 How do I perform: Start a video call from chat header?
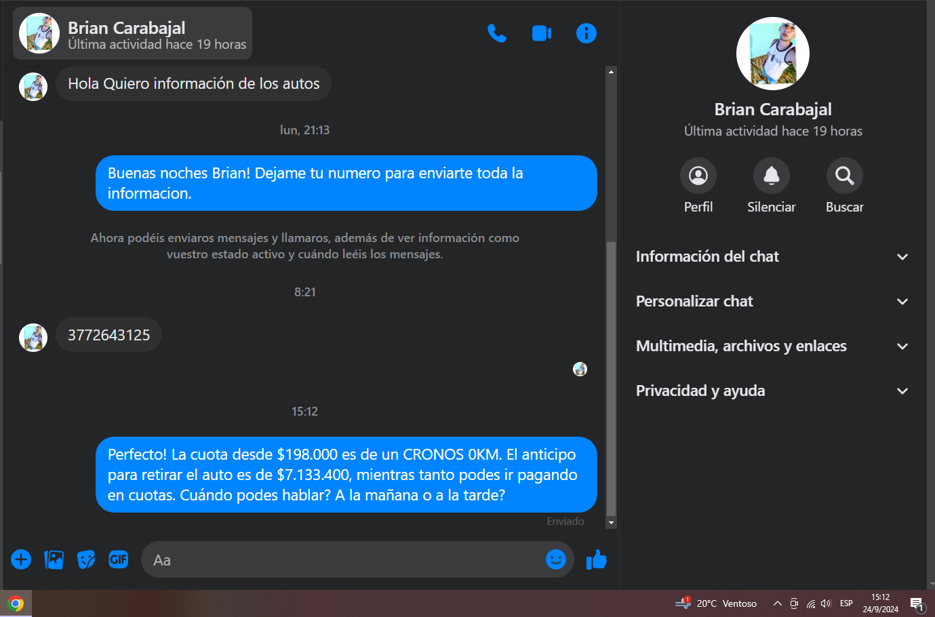[542, 33]
